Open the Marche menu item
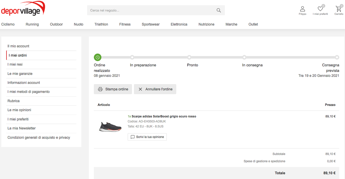The width and height of the screenshot is (345, 179). tap(231, 24)
